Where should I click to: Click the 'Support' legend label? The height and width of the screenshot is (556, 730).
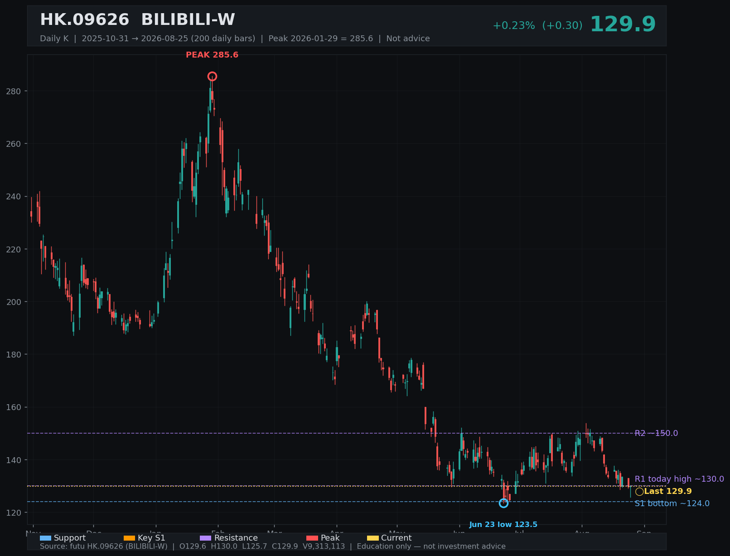[70, 538]
